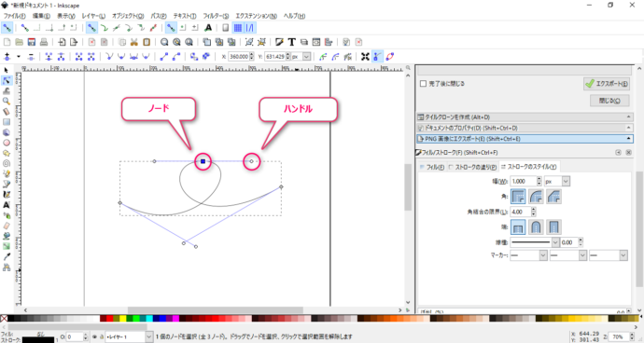Open the layer selector dropdown

(x=129, y=336)
